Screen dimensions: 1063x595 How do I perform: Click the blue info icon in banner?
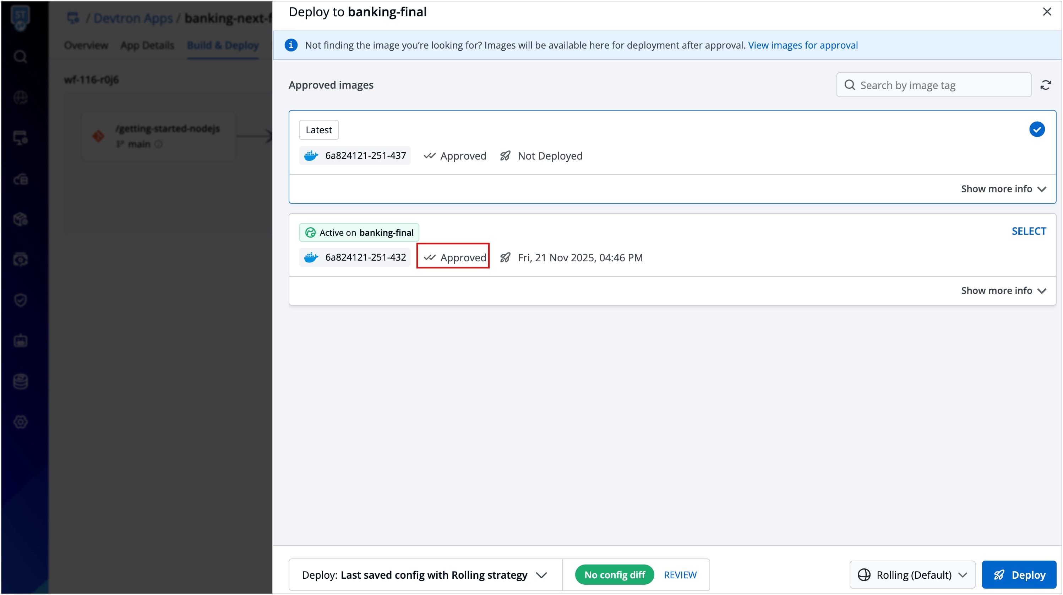click(291, 45)
